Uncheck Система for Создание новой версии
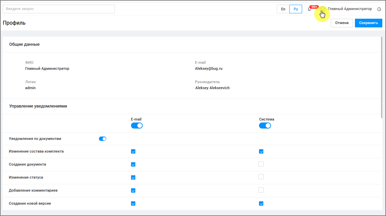This screenshot has height=216, width=386. click(261, 204)
